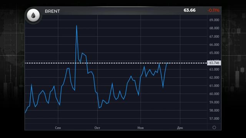Click the 59.000 axis value

coord(214,102)
